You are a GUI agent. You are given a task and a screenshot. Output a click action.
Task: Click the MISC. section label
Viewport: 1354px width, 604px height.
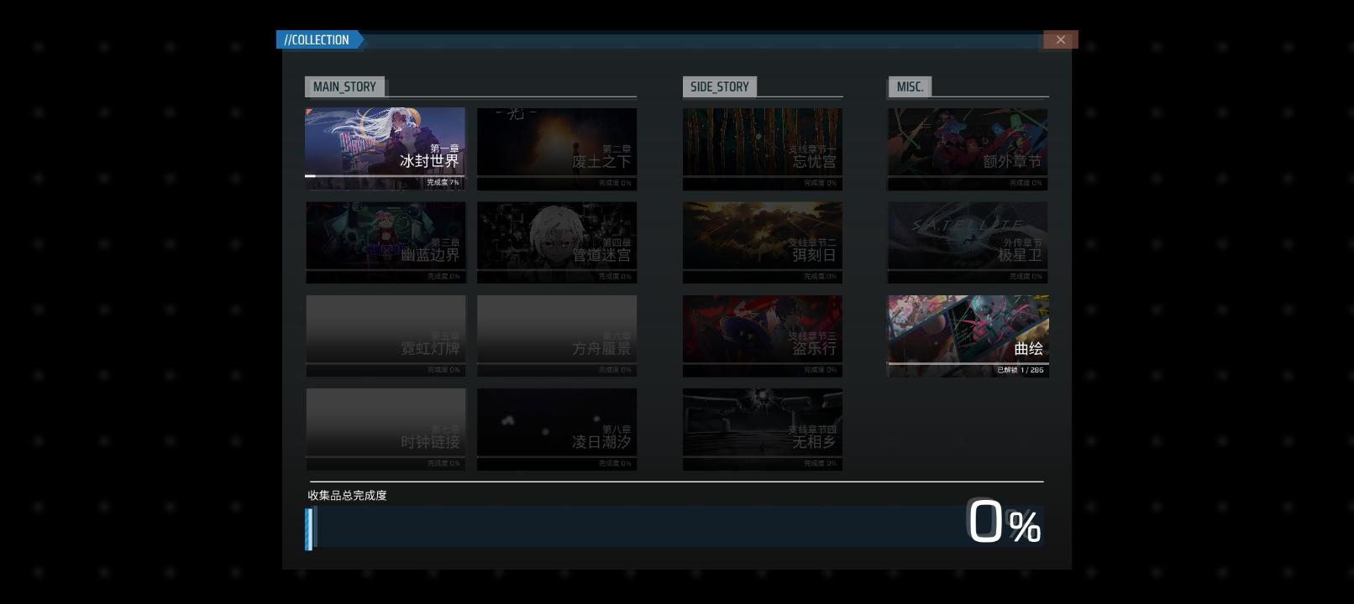(x=910, y=87)
